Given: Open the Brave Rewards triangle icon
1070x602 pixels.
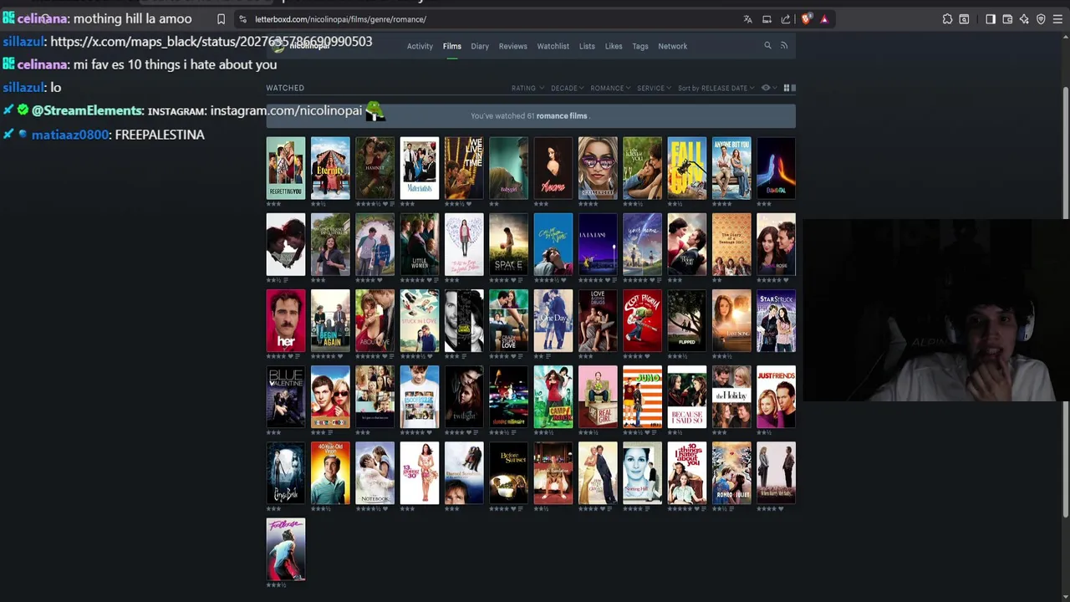Looking at the screenshot, I should pyautogui.click(x=824, y=19).
